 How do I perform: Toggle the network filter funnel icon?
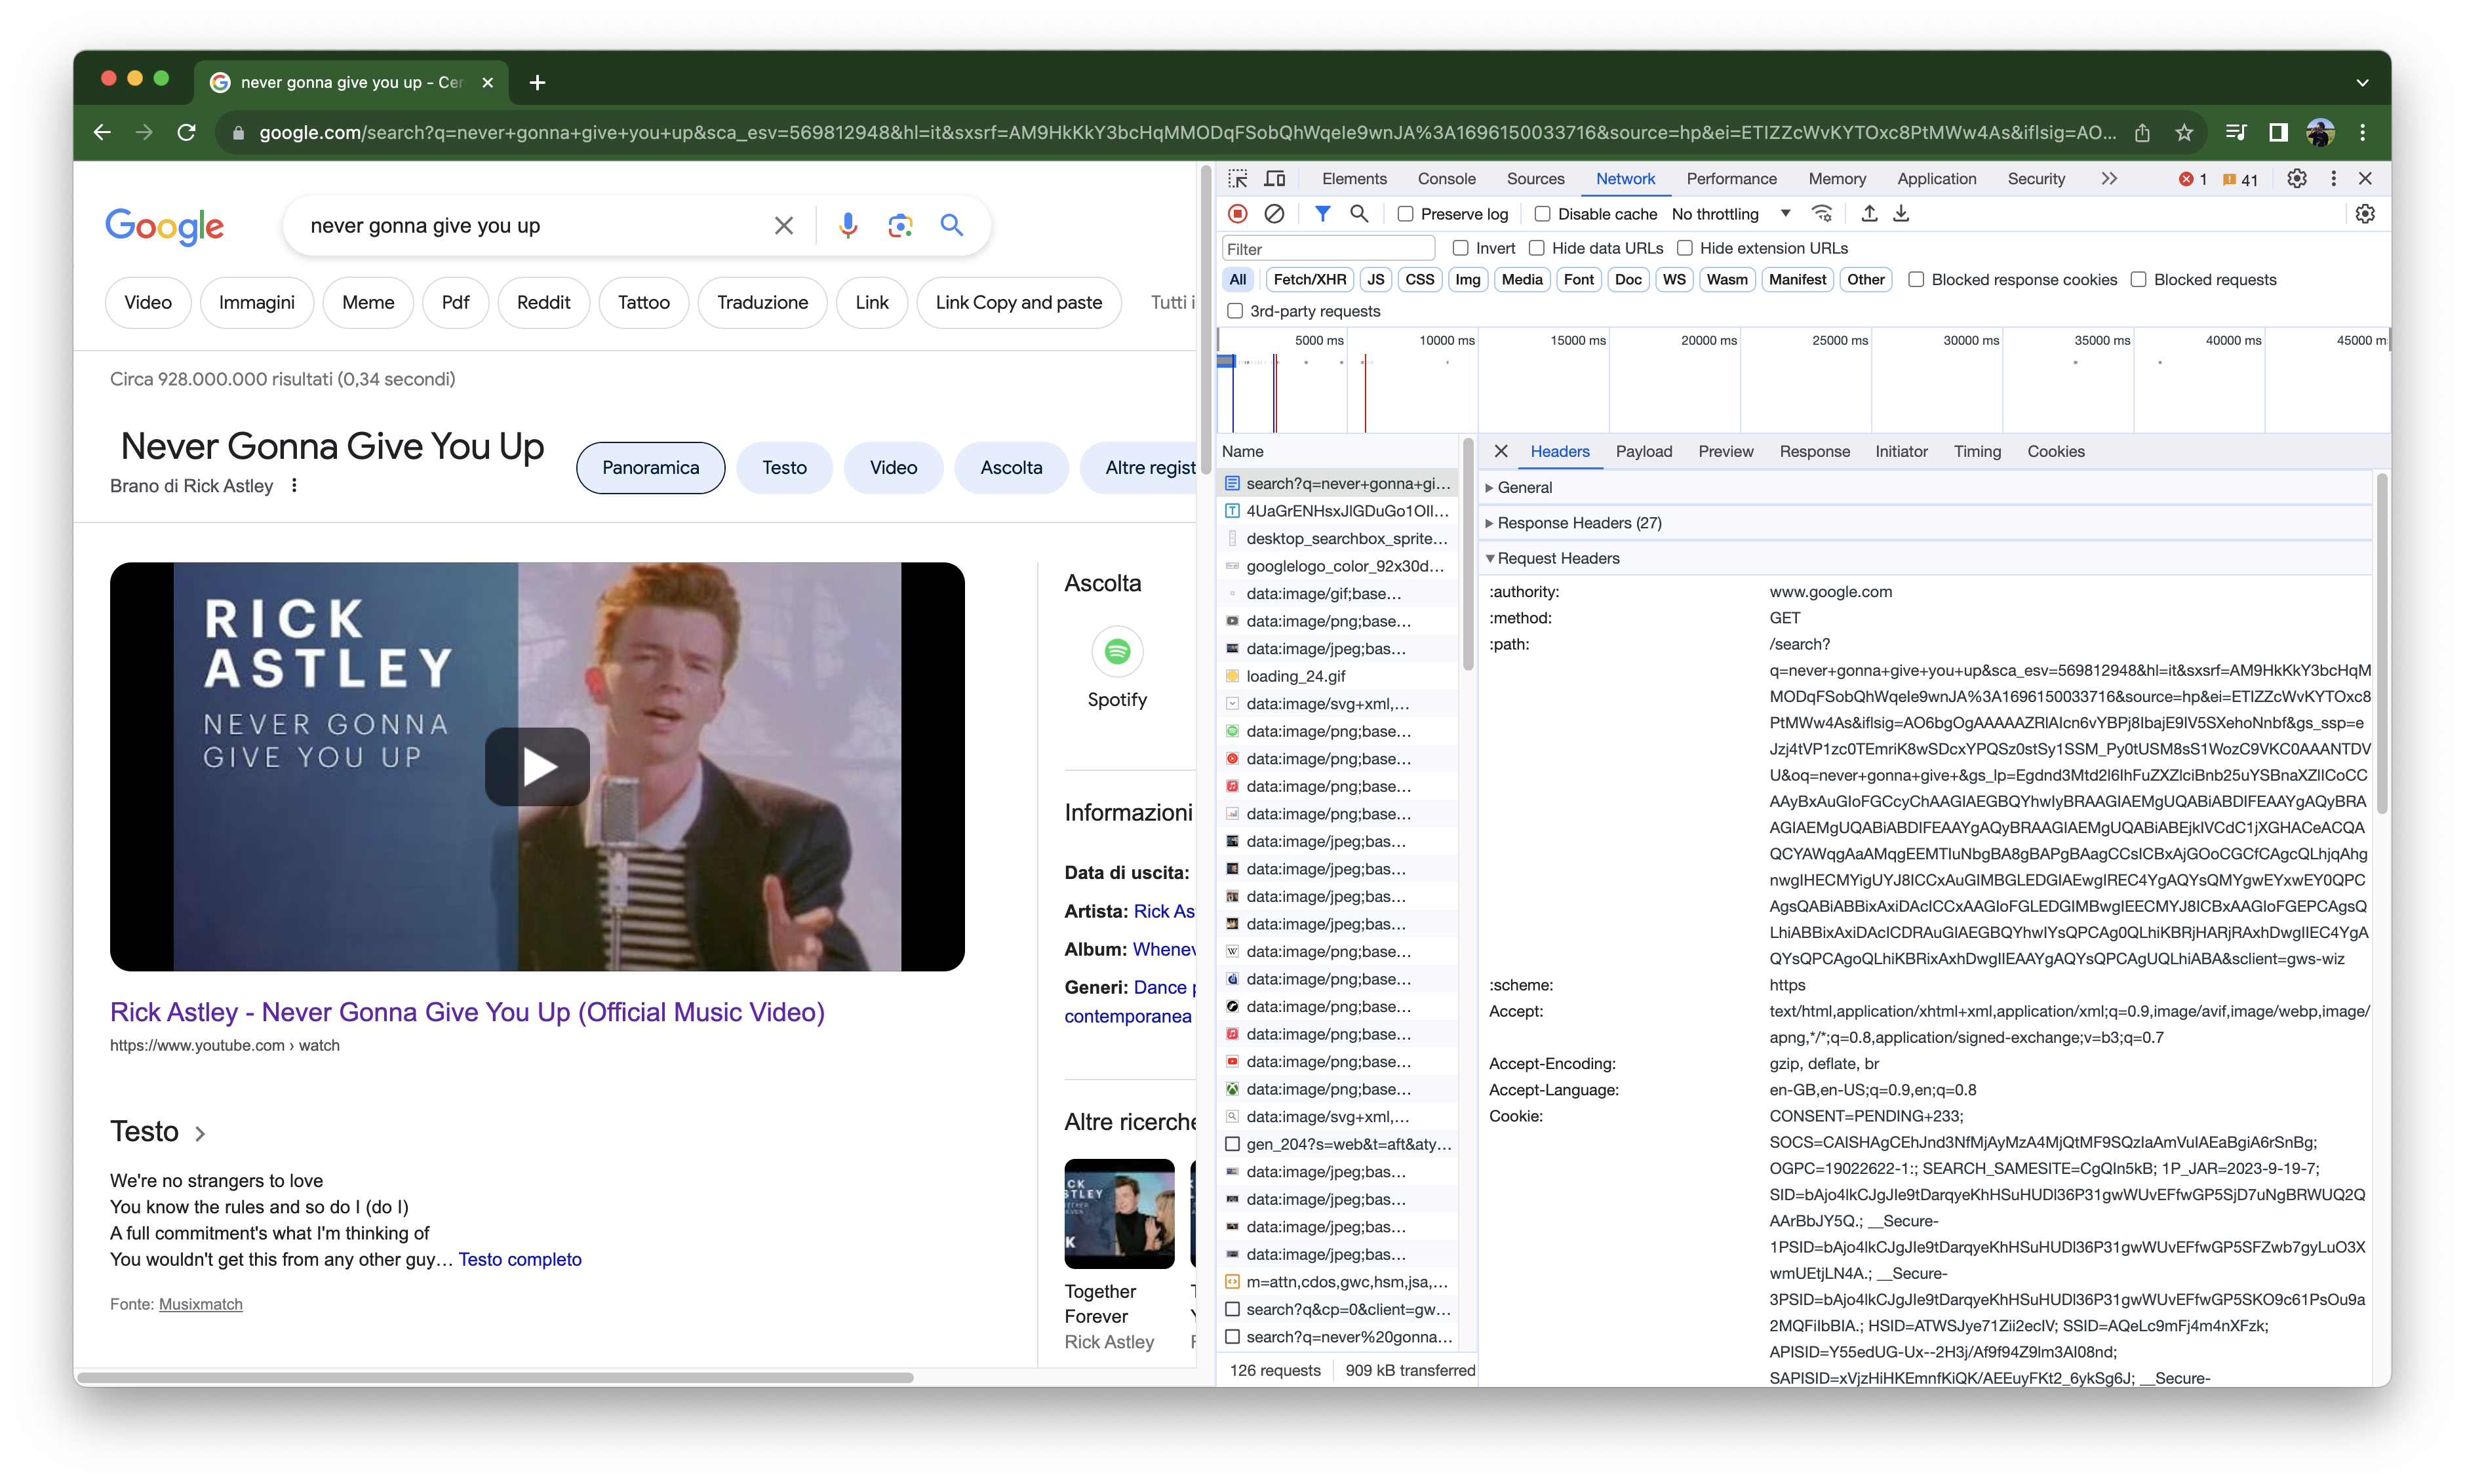[x=1322, y=214]
